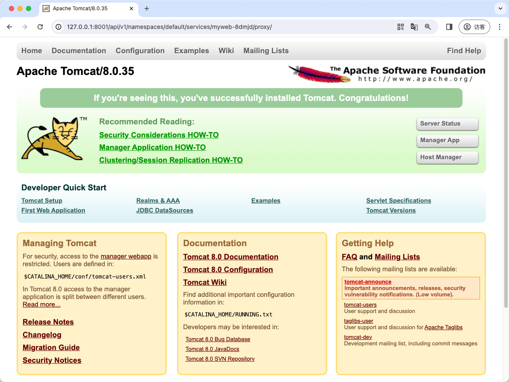Click the translate page icon
The height and width of the screenshot is (382, 509).
tap(414, 27)
